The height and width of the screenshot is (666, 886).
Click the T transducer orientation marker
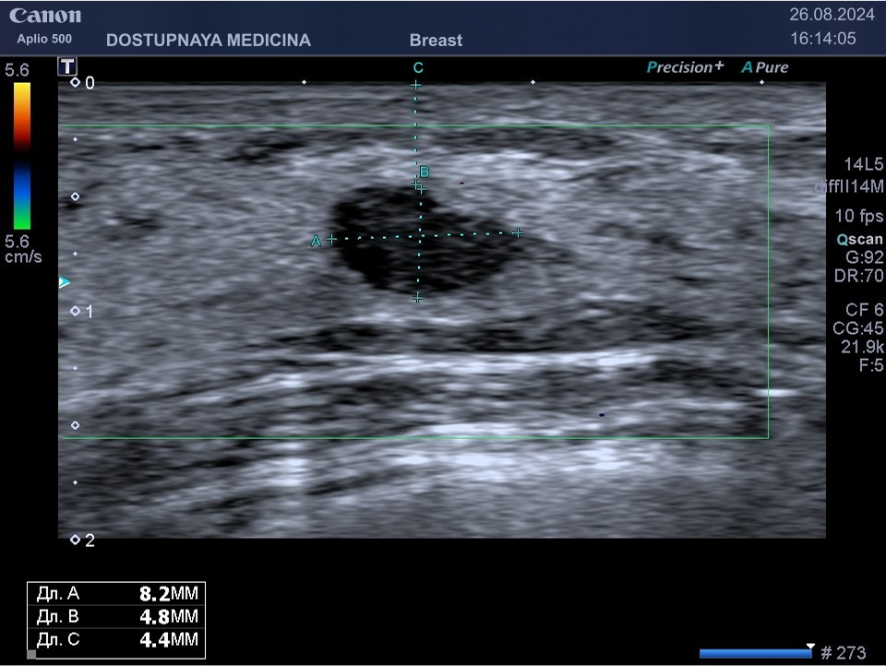(x=67, y=66)
